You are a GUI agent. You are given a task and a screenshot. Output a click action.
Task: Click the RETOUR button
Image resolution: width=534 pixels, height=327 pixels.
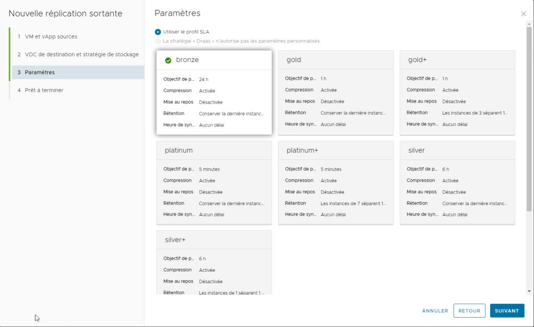point(469,311)
